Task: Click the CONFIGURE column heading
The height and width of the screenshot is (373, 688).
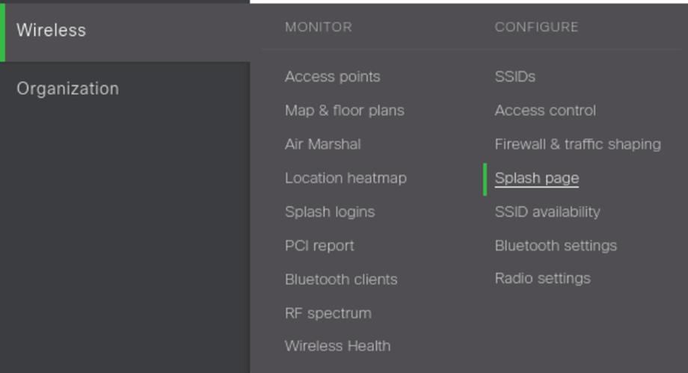Action: tap(536, 27)
